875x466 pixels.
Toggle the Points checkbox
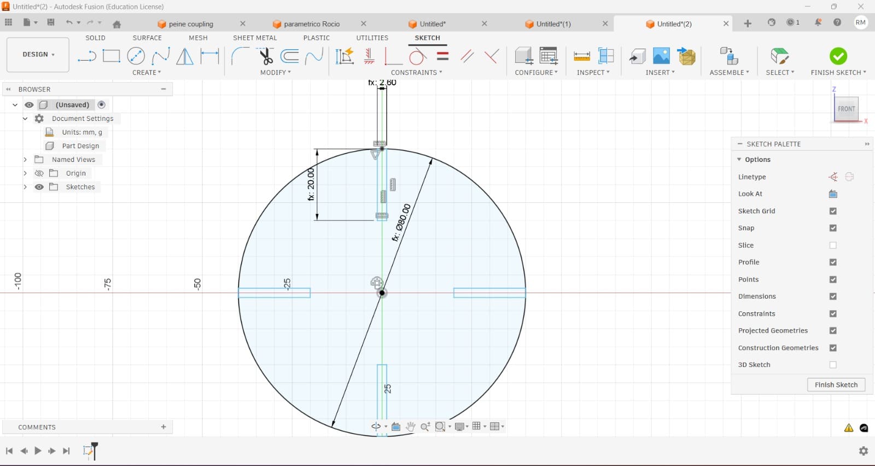coord(833,279)
